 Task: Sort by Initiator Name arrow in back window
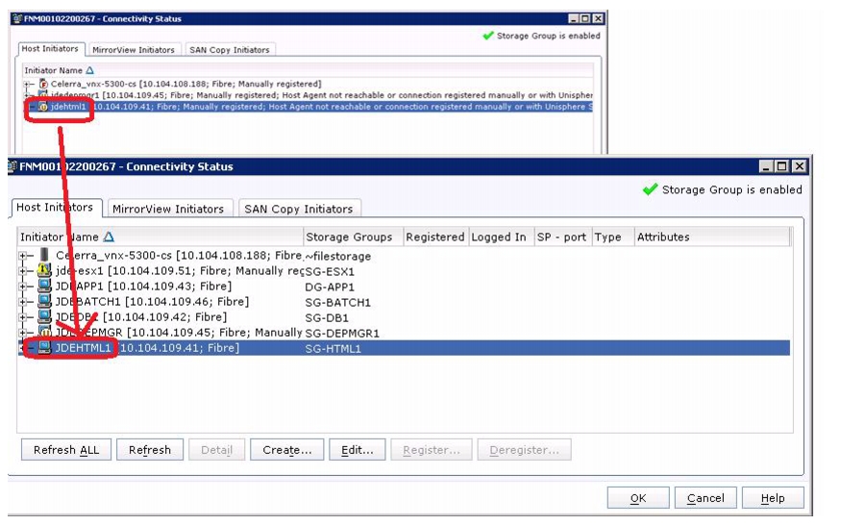pyautogui.click(x=90, y=70)
